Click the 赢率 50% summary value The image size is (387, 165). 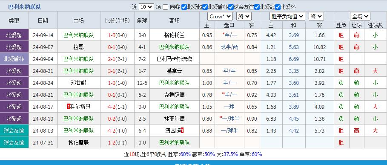point(209,154)
